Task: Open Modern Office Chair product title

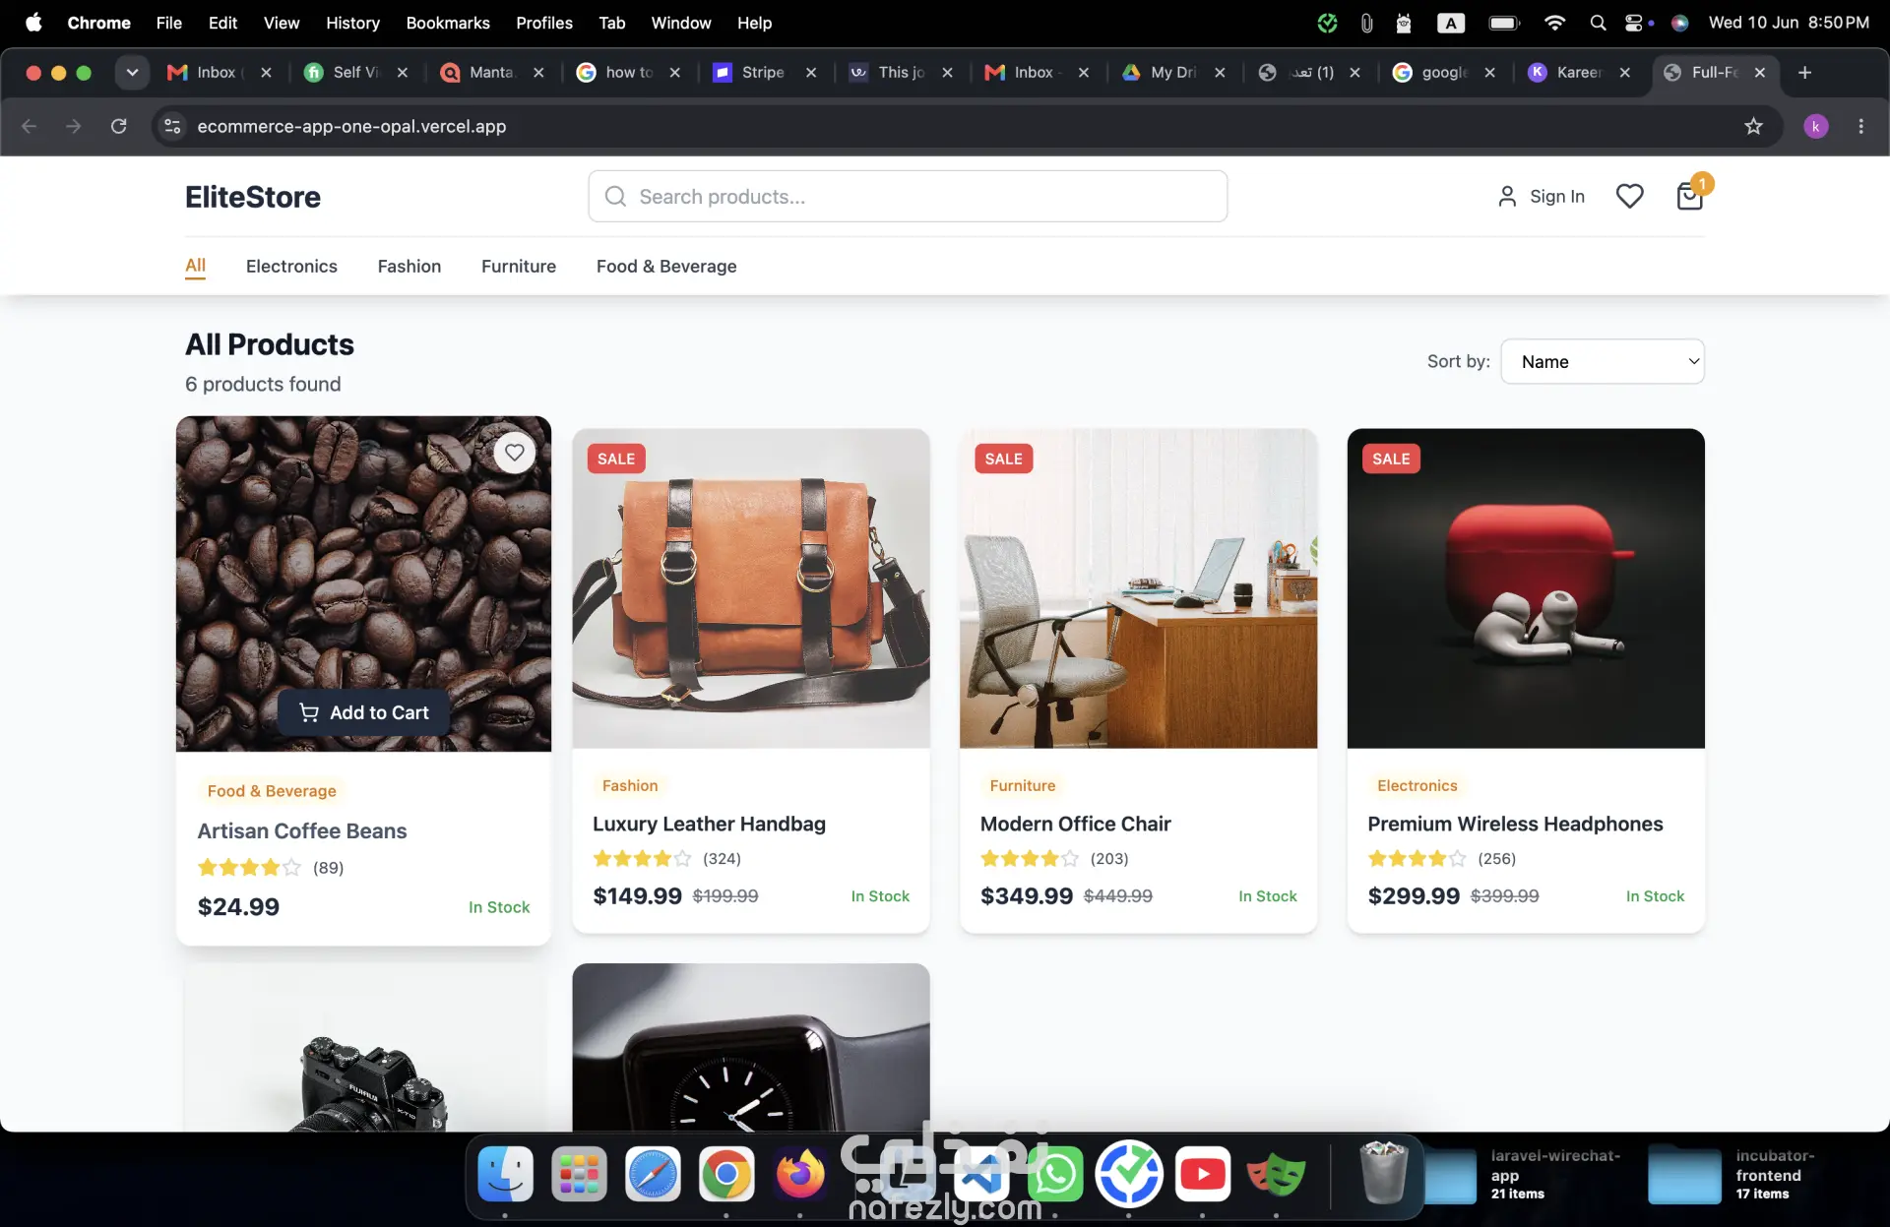Action: point(1076,824)
